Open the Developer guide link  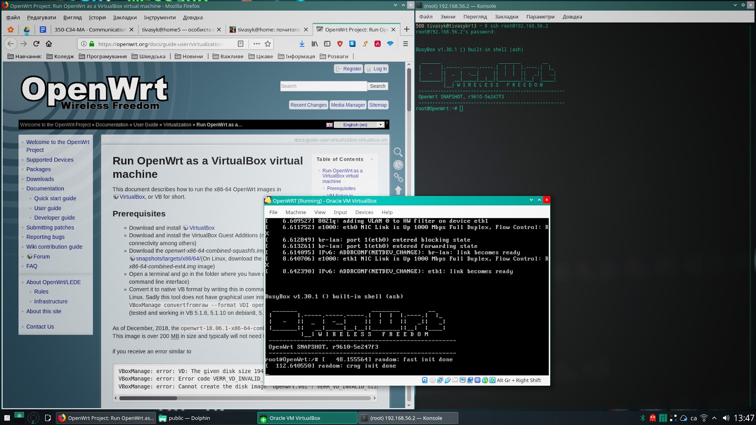[x=55, y=218]
